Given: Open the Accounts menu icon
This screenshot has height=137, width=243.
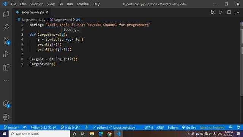Looking at the screenshot, I should 6,104.
